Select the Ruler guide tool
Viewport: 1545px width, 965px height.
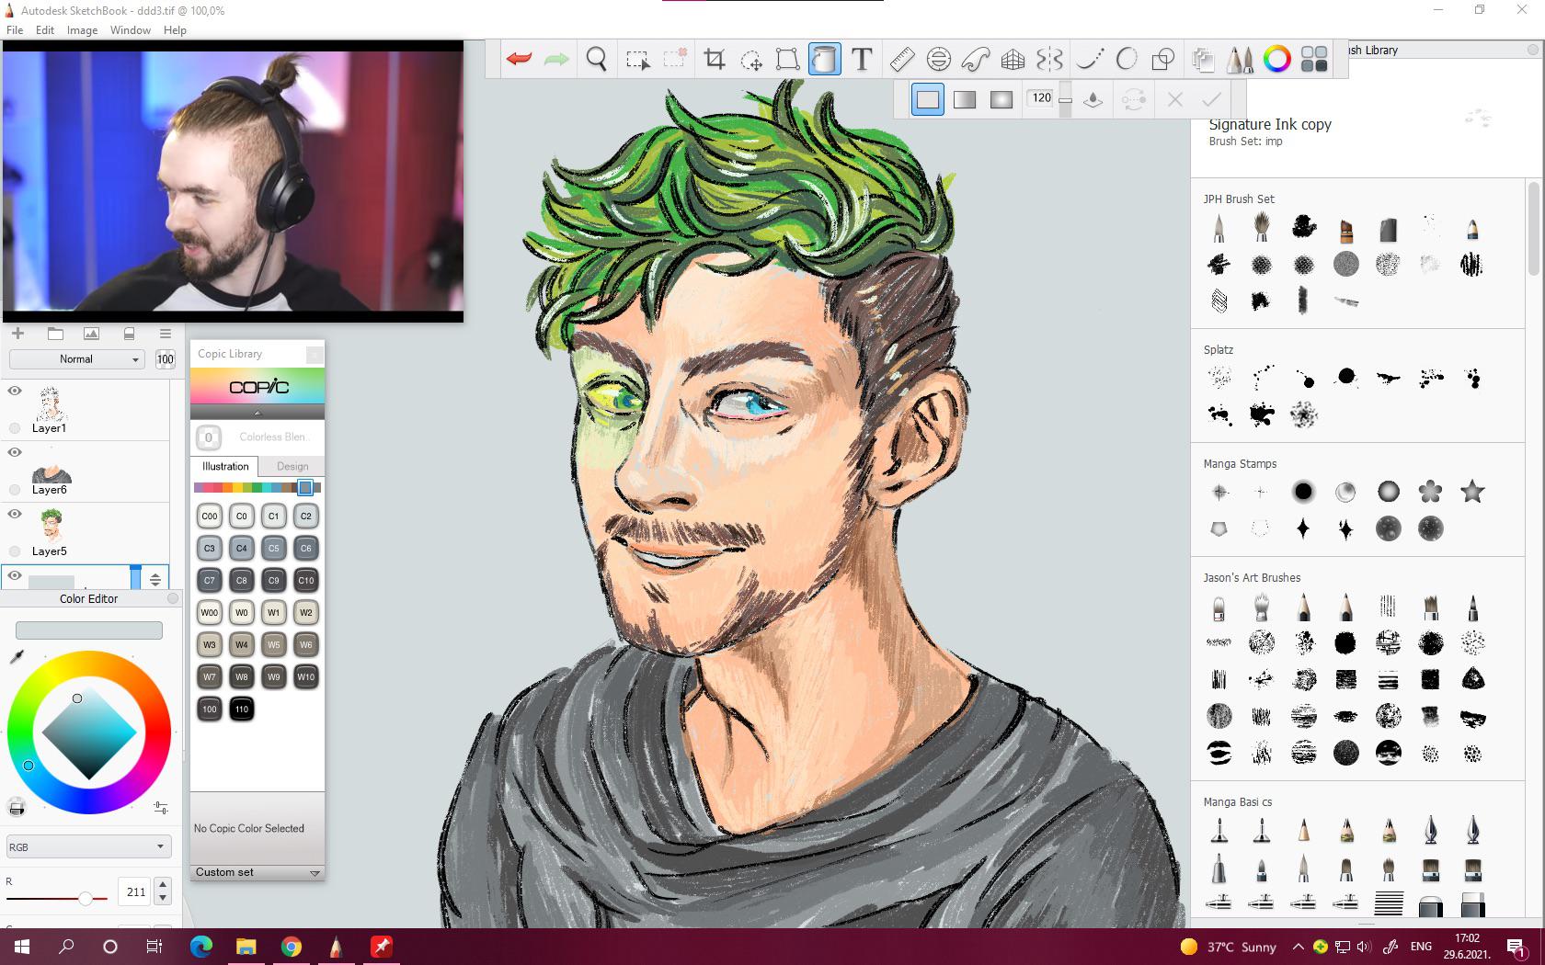901,59
